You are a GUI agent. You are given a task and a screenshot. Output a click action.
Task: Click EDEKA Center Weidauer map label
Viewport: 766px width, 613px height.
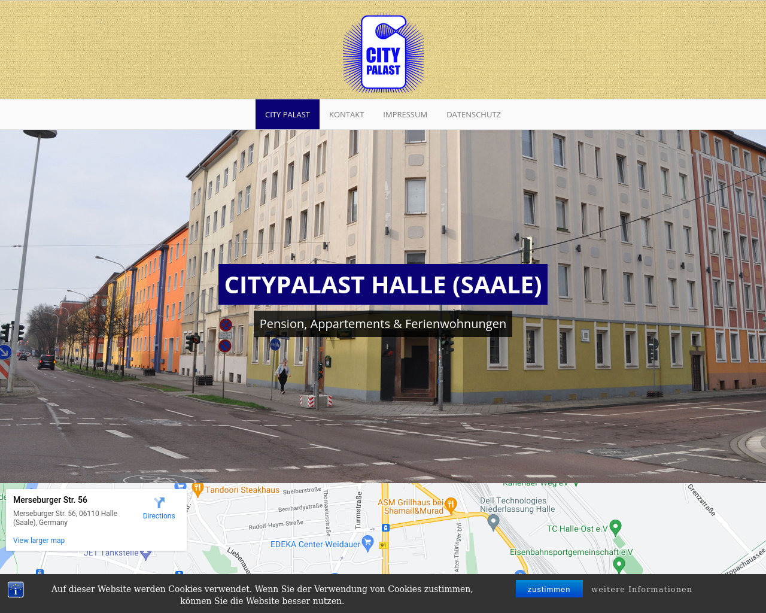315,544
